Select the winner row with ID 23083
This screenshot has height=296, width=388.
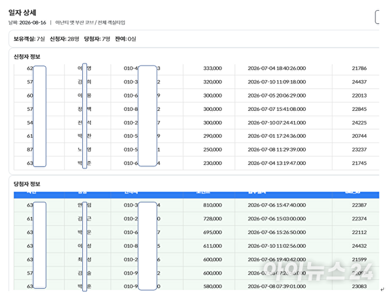tap(197, 285)
